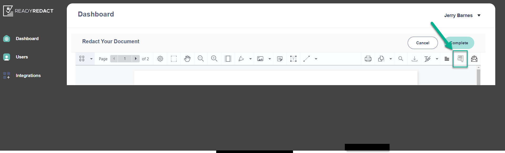
Task: Click the download document icon
Action: 415,59
